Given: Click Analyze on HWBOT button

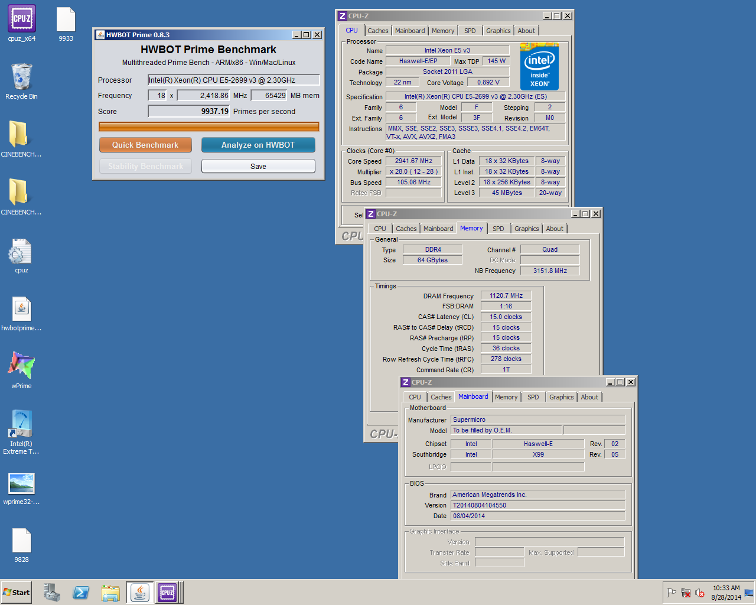Looking at the screenshot, I should pos(258,145).
